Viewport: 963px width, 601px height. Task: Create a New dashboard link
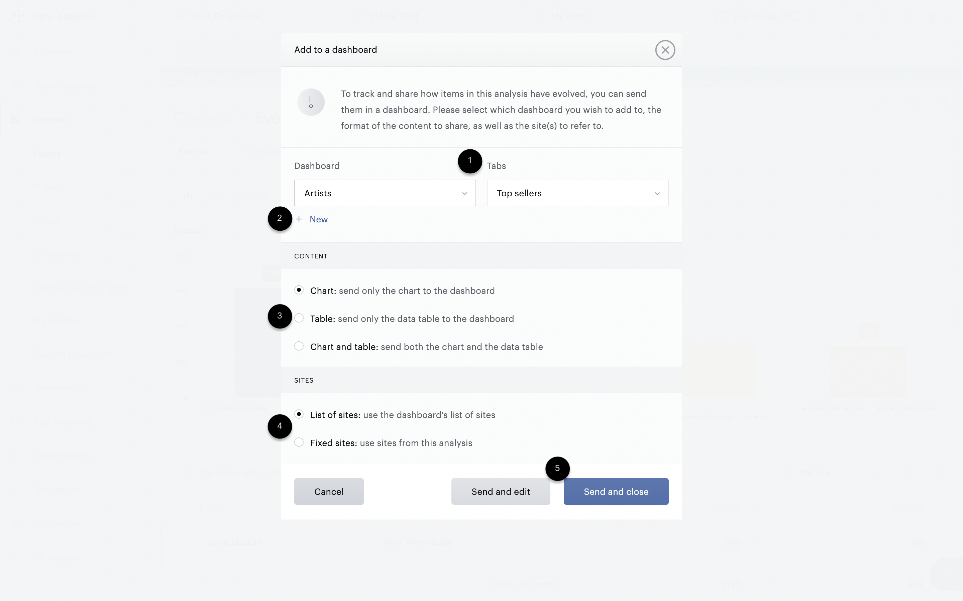tap(318, 219)
